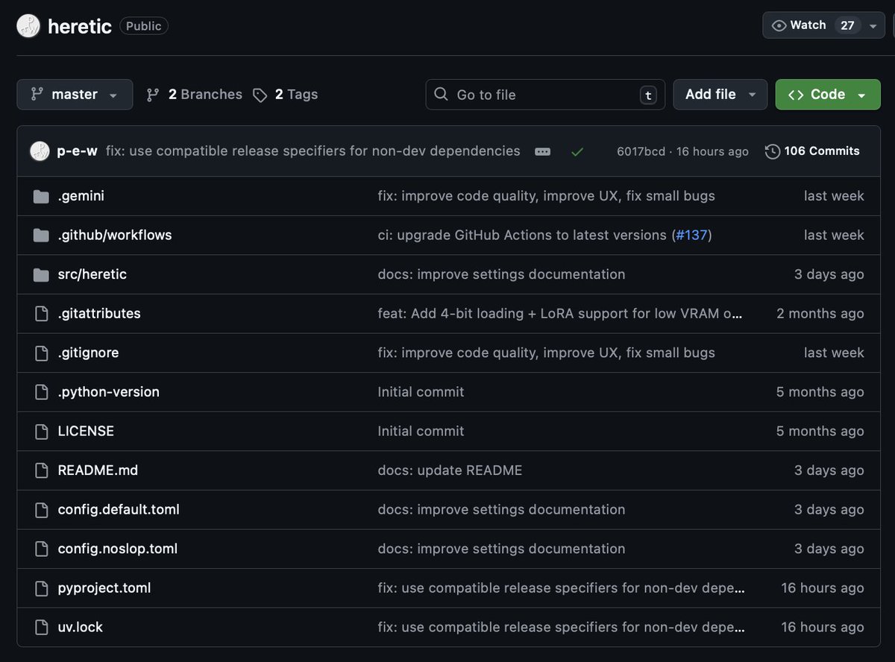This screenshot has height=662, width=895.
Task: Open the .gitignore file
Action: [88, 353]
